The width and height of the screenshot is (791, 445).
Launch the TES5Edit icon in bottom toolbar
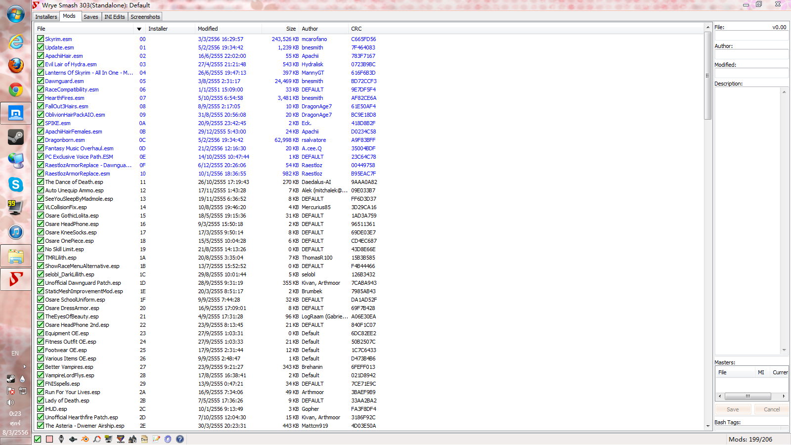[73, 439]
